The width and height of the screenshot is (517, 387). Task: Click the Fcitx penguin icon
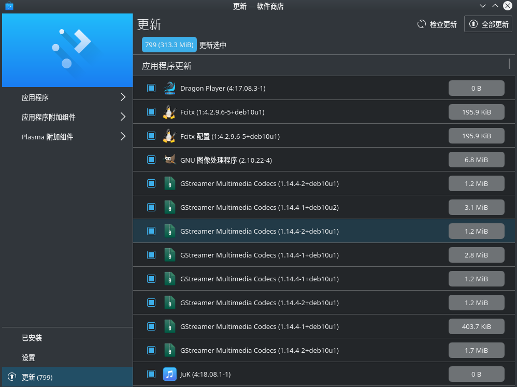pos(169,112)
